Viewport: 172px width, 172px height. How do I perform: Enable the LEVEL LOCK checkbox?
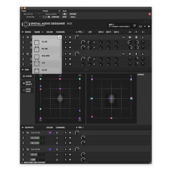click(x=24, y=91)
